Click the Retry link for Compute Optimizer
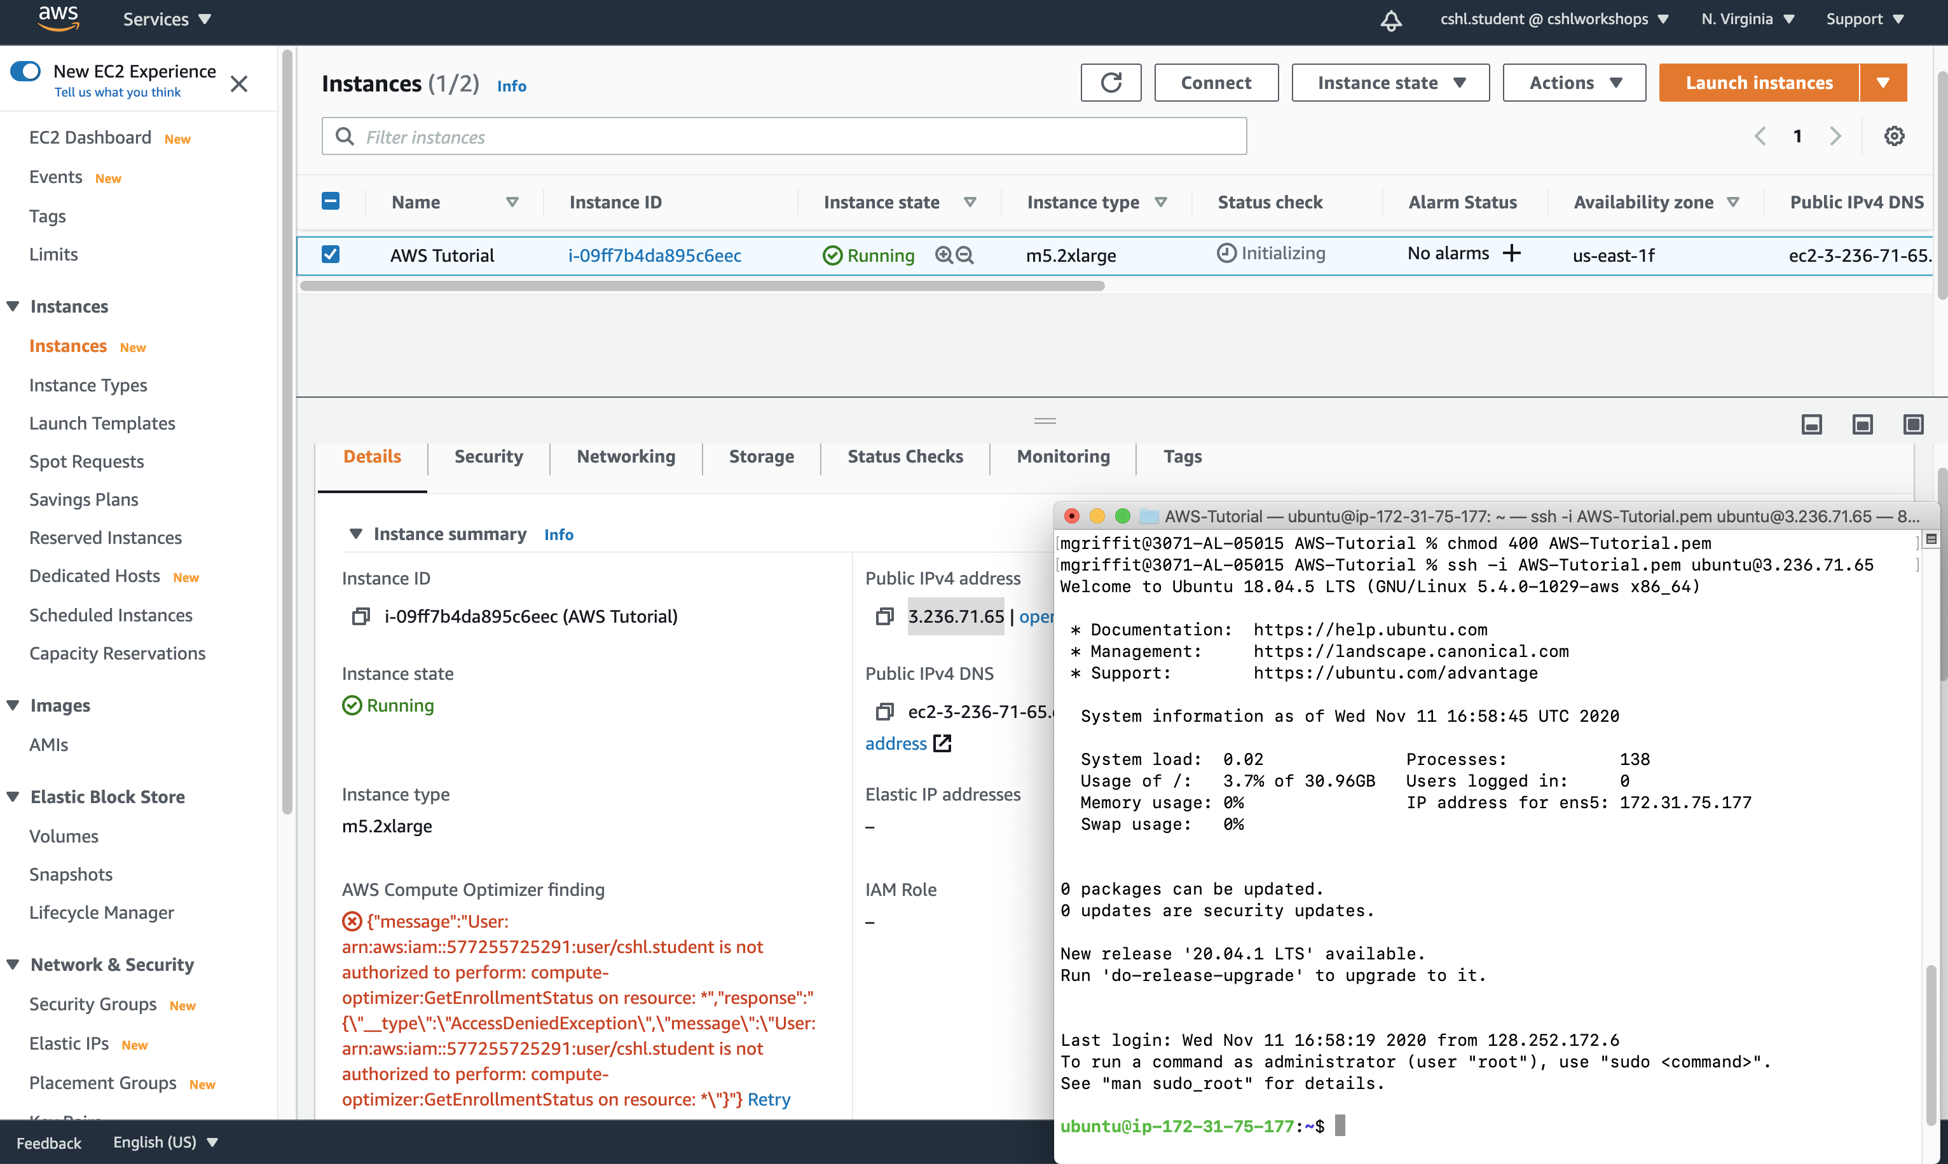The width and height of the screenshot is (1948, 1164). click(768, 1097)
